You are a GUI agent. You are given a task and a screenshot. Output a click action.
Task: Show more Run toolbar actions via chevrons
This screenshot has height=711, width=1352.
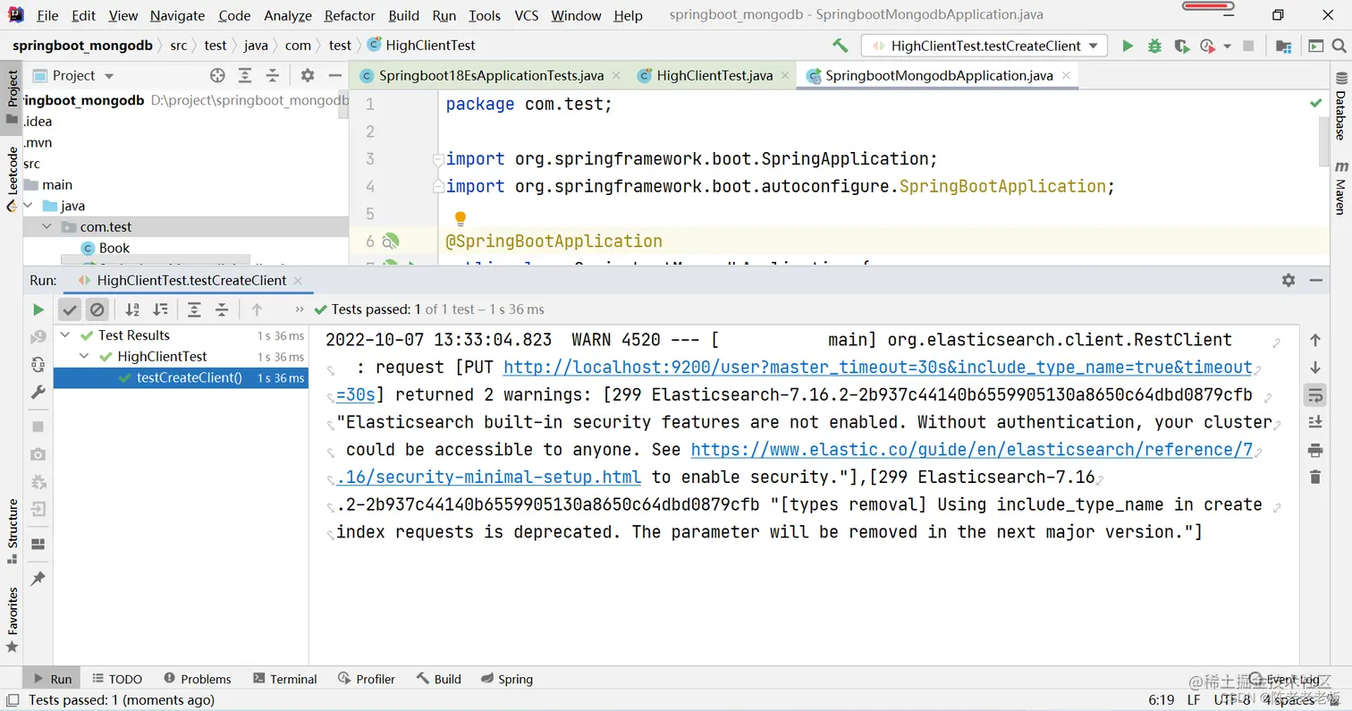300,309
